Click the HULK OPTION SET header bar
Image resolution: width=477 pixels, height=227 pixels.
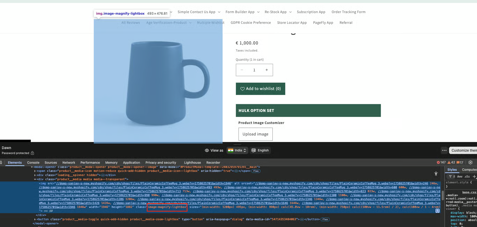click(x=308, y=111)
